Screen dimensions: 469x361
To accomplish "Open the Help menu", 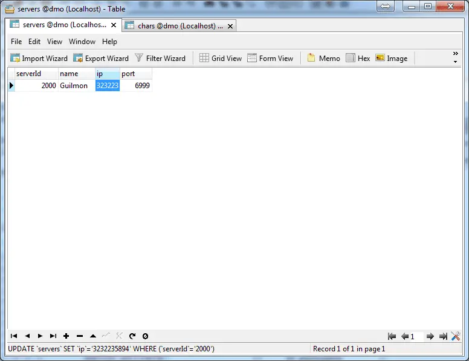I will tap(109, 42).
